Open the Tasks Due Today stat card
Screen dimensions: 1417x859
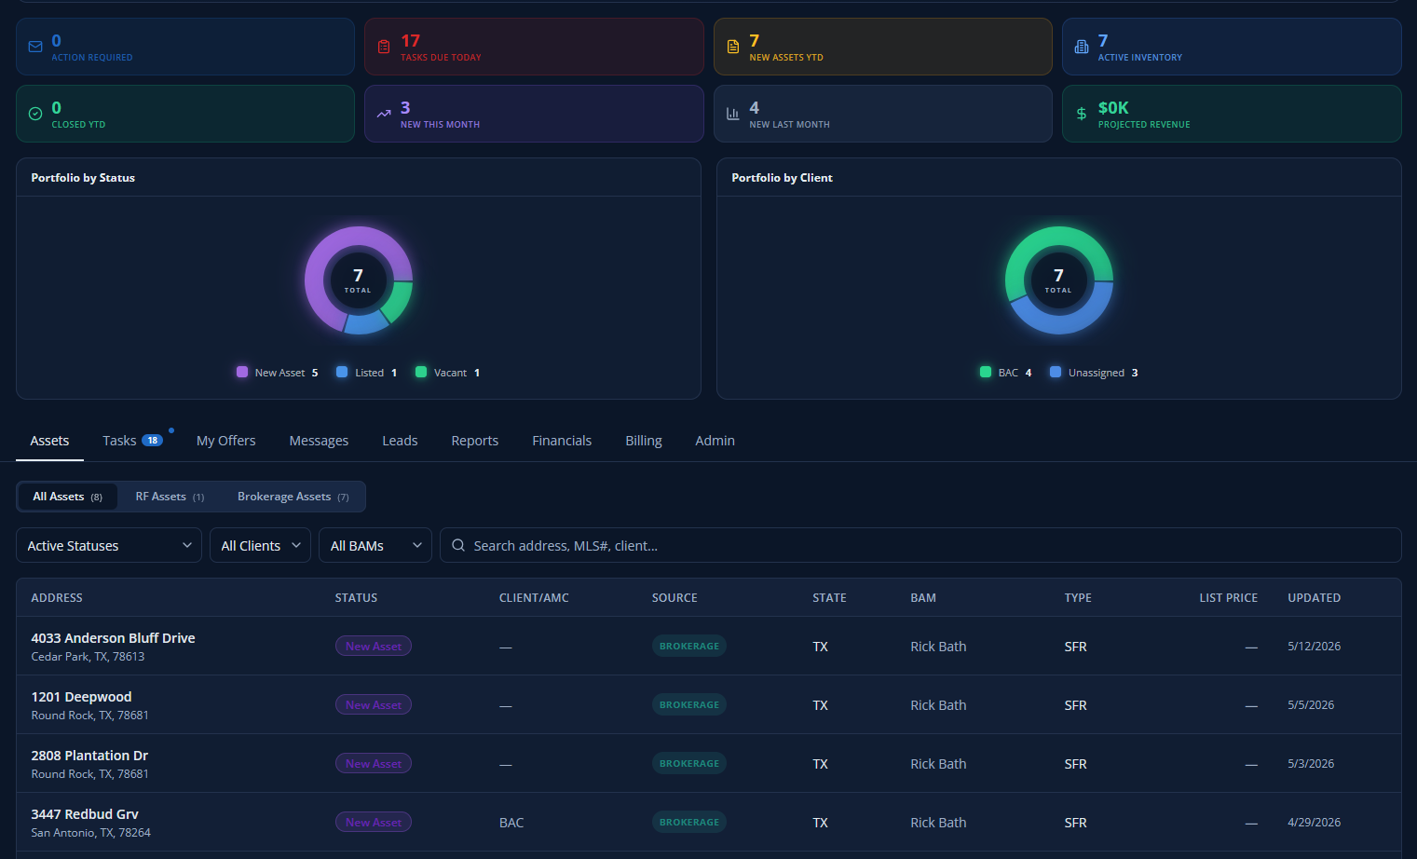[534, 47]
